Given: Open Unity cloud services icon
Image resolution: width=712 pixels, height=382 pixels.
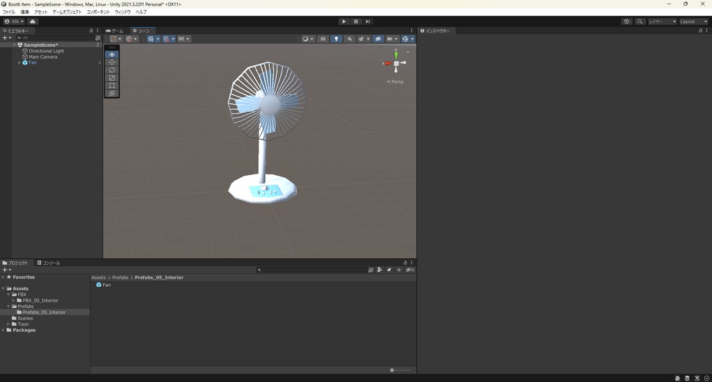Looking at the screenshot, I should click(33, 22).
